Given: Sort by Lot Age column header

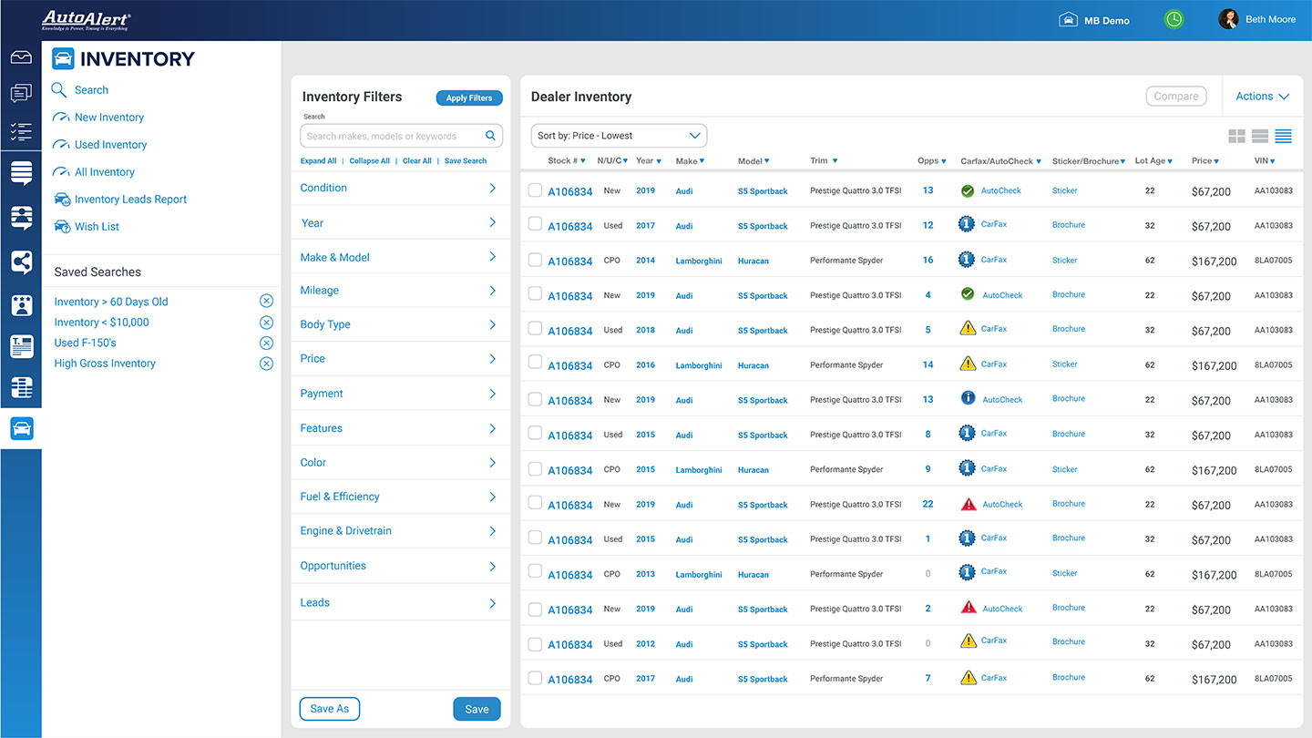Looking at the screenshot, I should pos(1153,161).
